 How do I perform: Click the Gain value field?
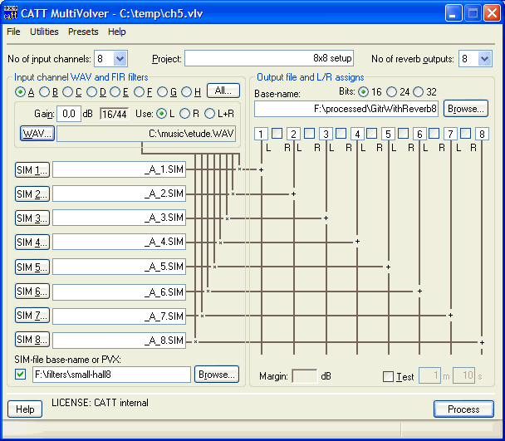(x=70, y=113)
